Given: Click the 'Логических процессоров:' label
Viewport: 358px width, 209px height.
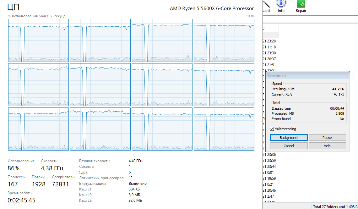Looking at the screenshot, I should click(102, 178).
